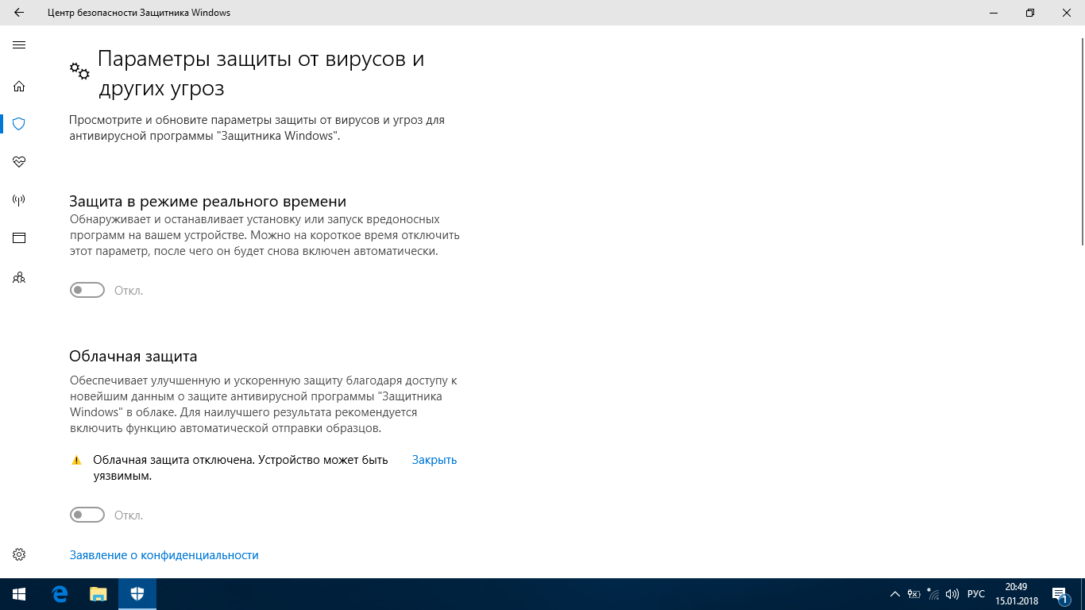Click the battery icon in the tray

click(914, 594)
